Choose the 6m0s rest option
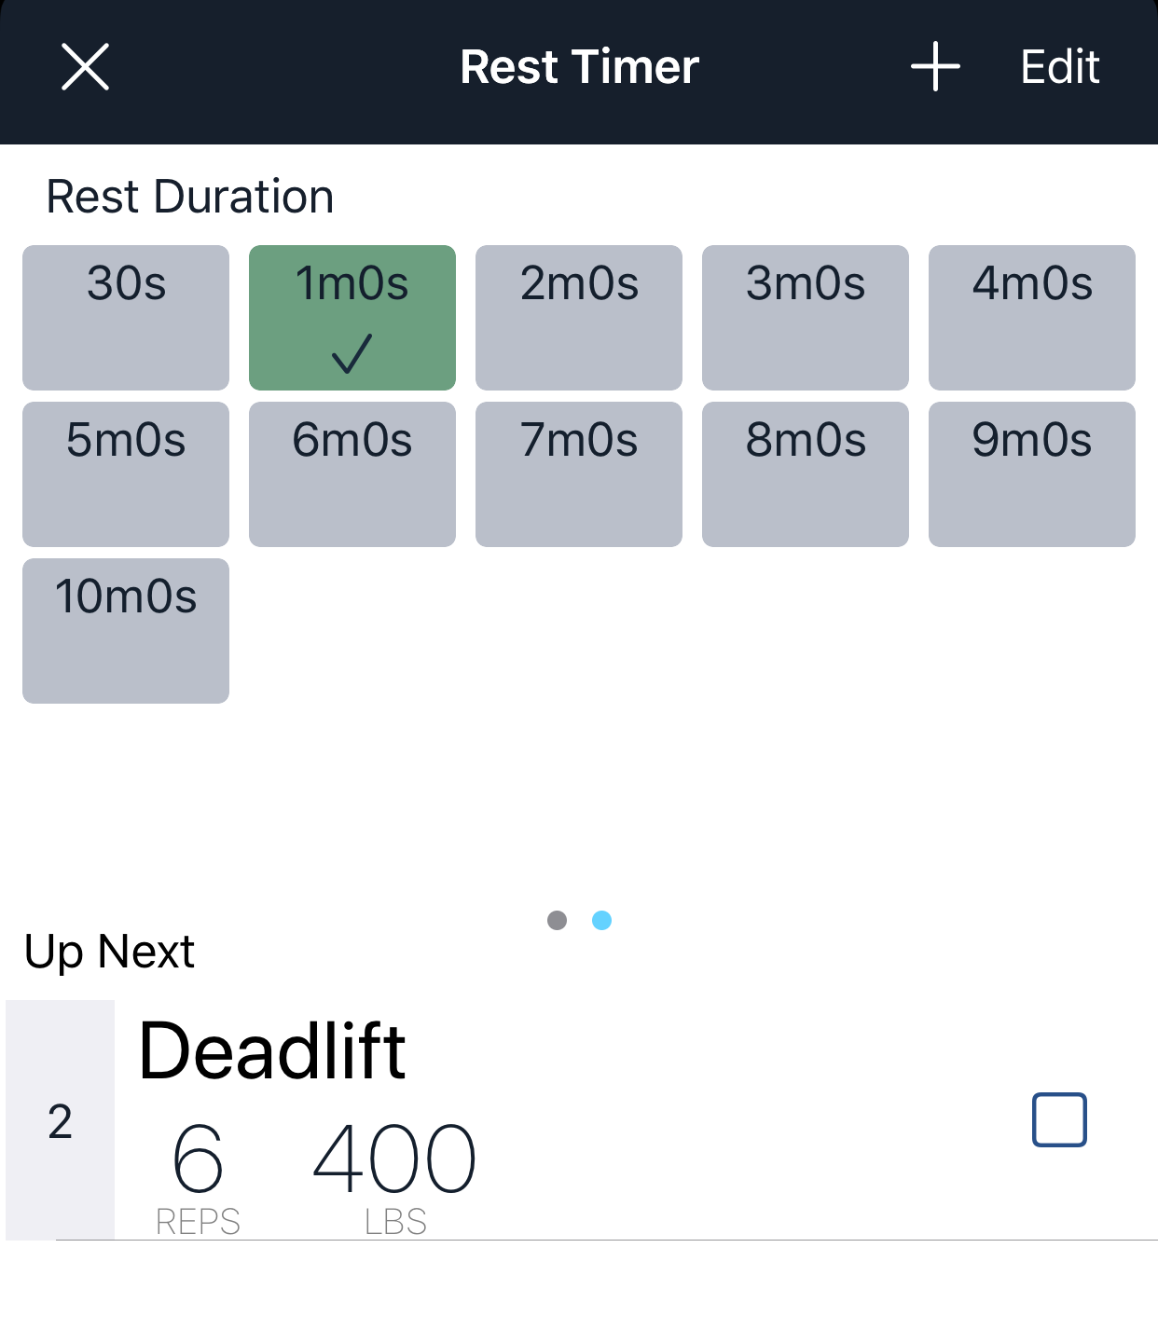The height and width of the screenshot is (1330, 1158). [352, 473]
